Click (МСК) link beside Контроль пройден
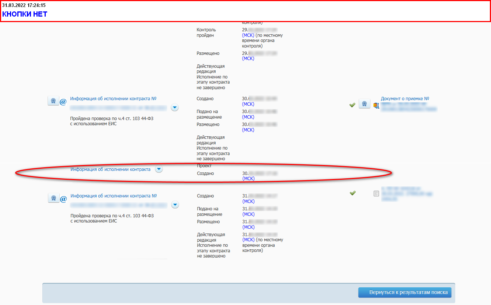The image size is (491, 305). pyautogui.click(x=248, y=35)
